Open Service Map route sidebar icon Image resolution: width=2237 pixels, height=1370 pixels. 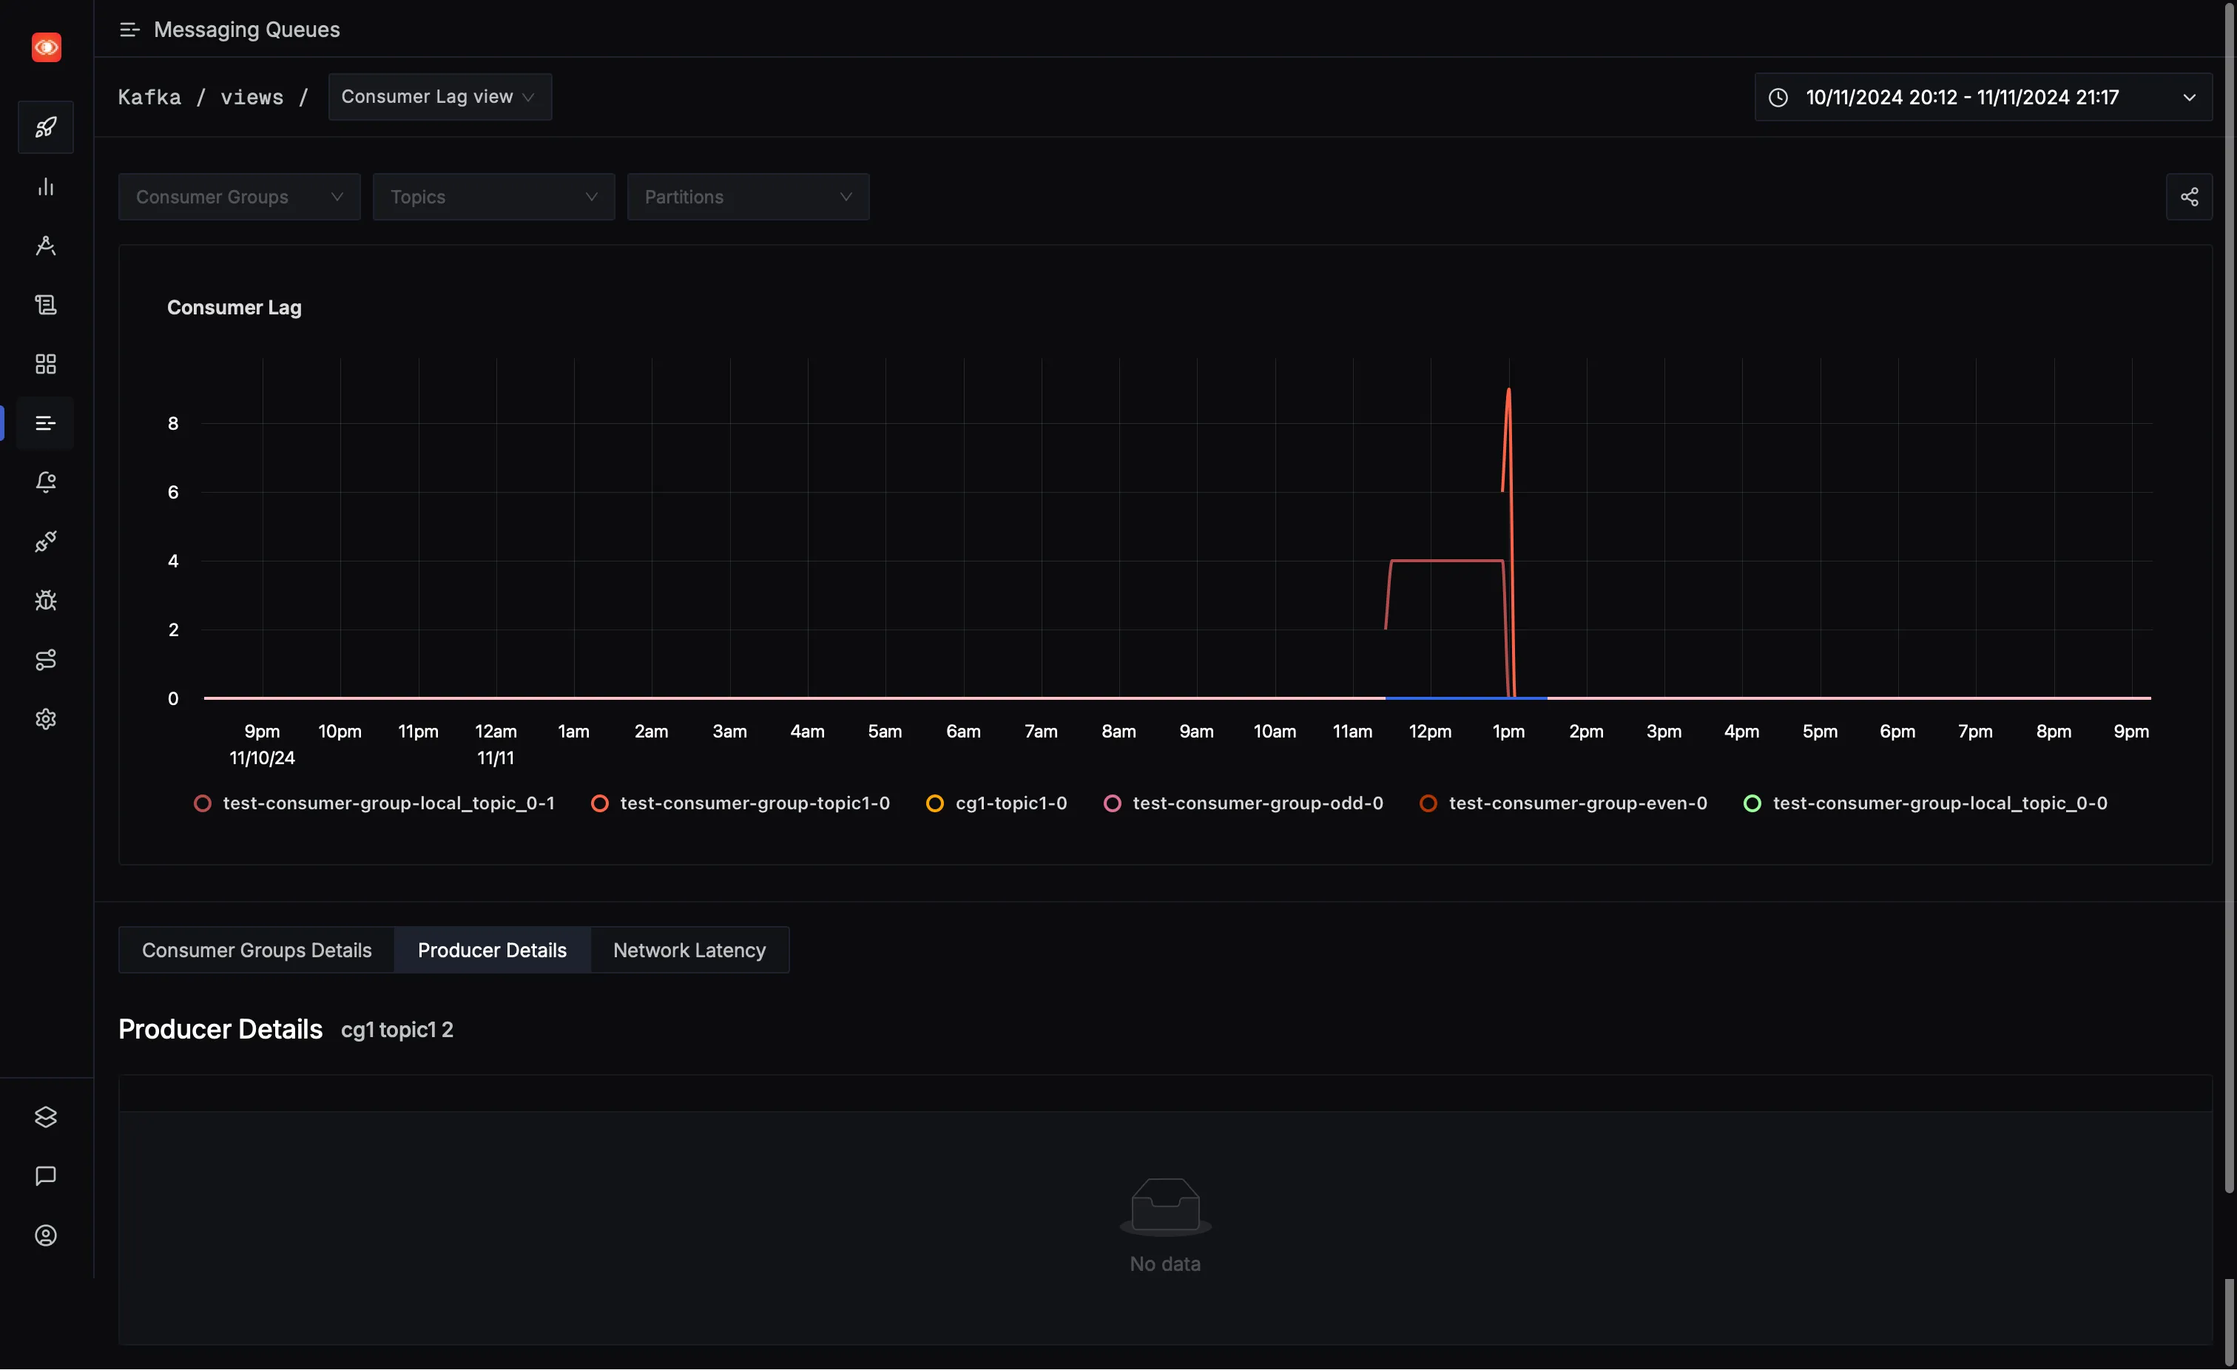[45, 660]
